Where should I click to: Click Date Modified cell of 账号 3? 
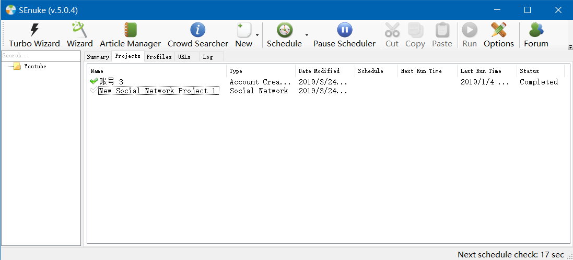[x=323, y=82]
